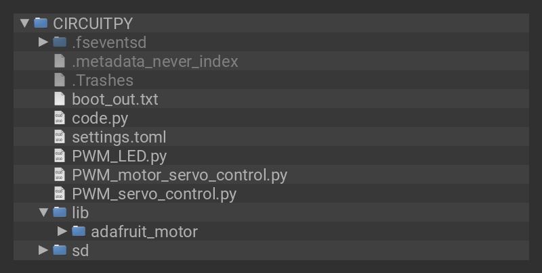The width and height of the screenshot is (542, 273).
Task: Click the adafruit_motor folder icon
Action: coord(79,231)
